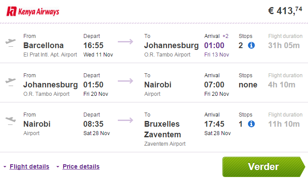
Task: Click the Bruxelles Zaventem destination name
Action: tap(162, 129)
